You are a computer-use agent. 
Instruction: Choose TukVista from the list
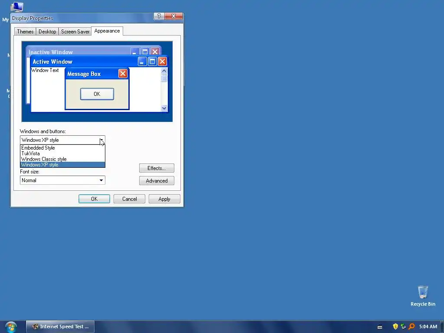pyautogui.click(x=62, y=153)
